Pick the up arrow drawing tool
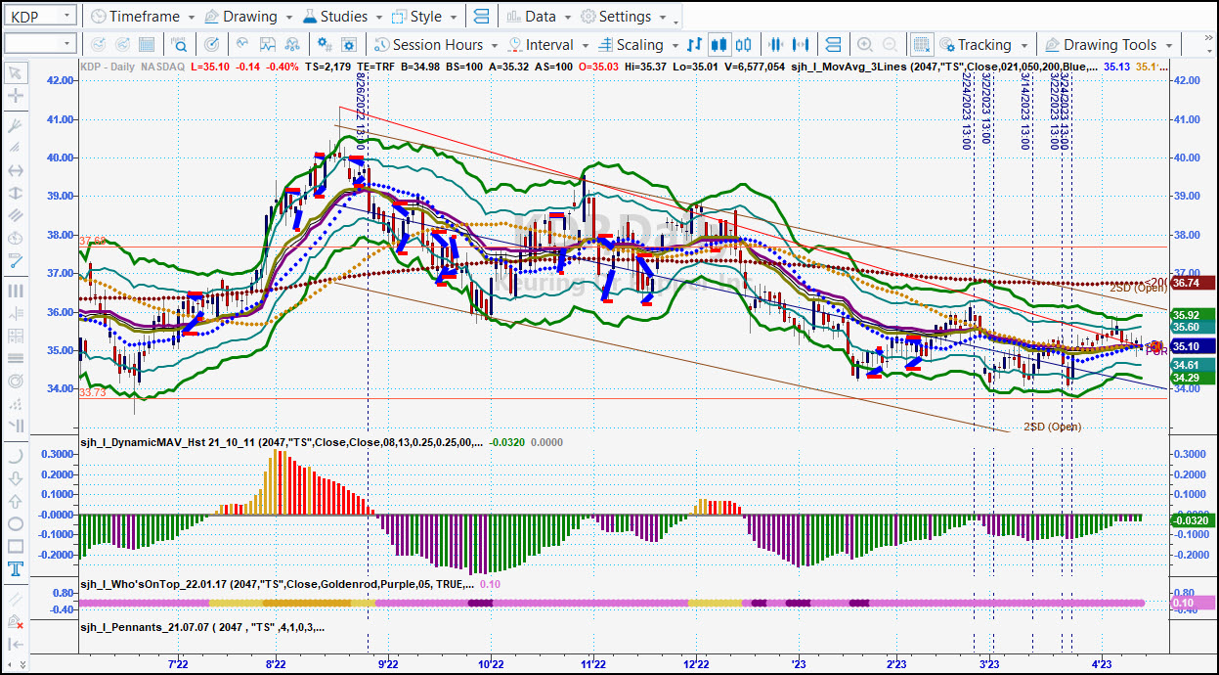This screenshot has height=675, width=1219. 16,502
